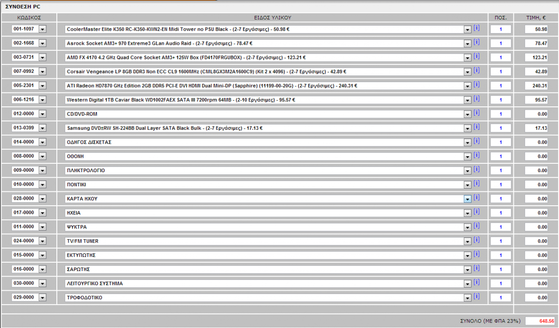Click quantity field in AMD FX 4170 row

point(501,58)
